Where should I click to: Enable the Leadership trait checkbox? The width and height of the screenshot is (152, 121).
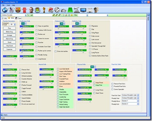point(58,97)
